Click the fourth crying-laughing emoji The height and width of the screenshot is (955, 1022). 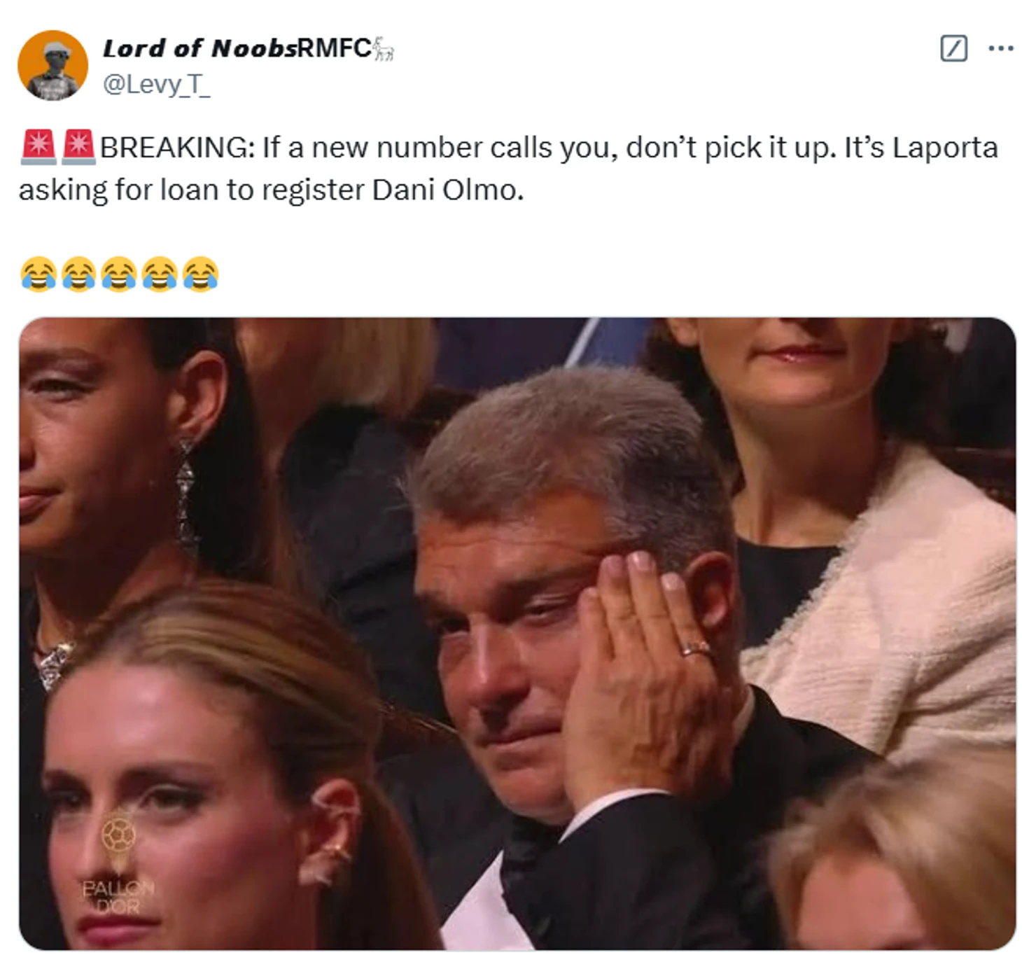point(160,274)
